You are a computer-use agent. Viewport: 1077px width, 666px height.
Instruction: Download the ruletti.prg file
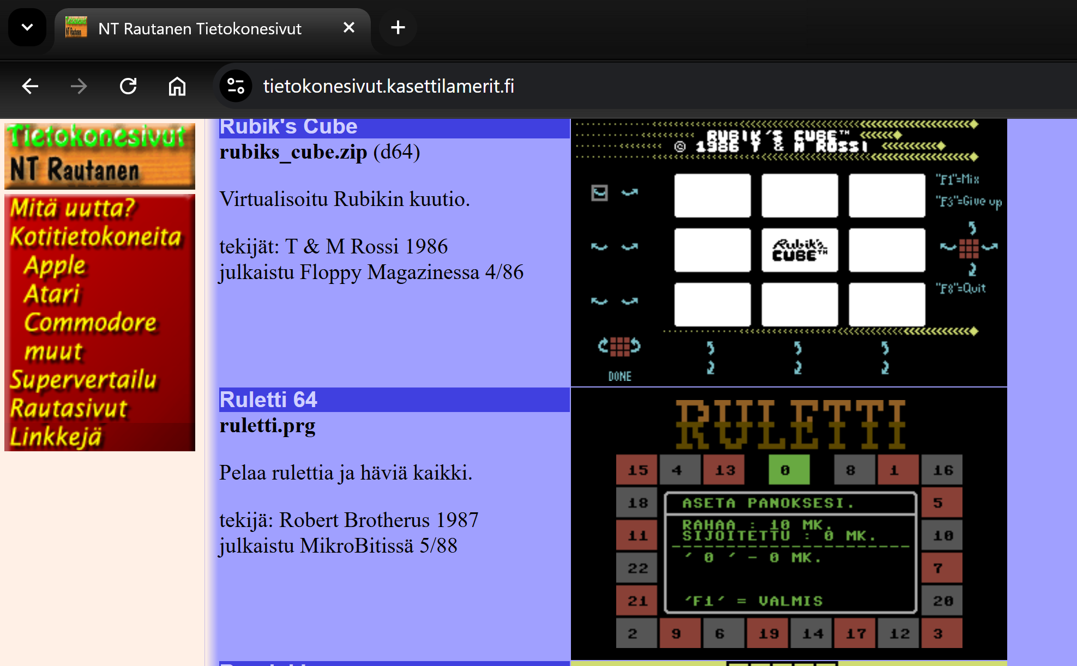point(267,426)
